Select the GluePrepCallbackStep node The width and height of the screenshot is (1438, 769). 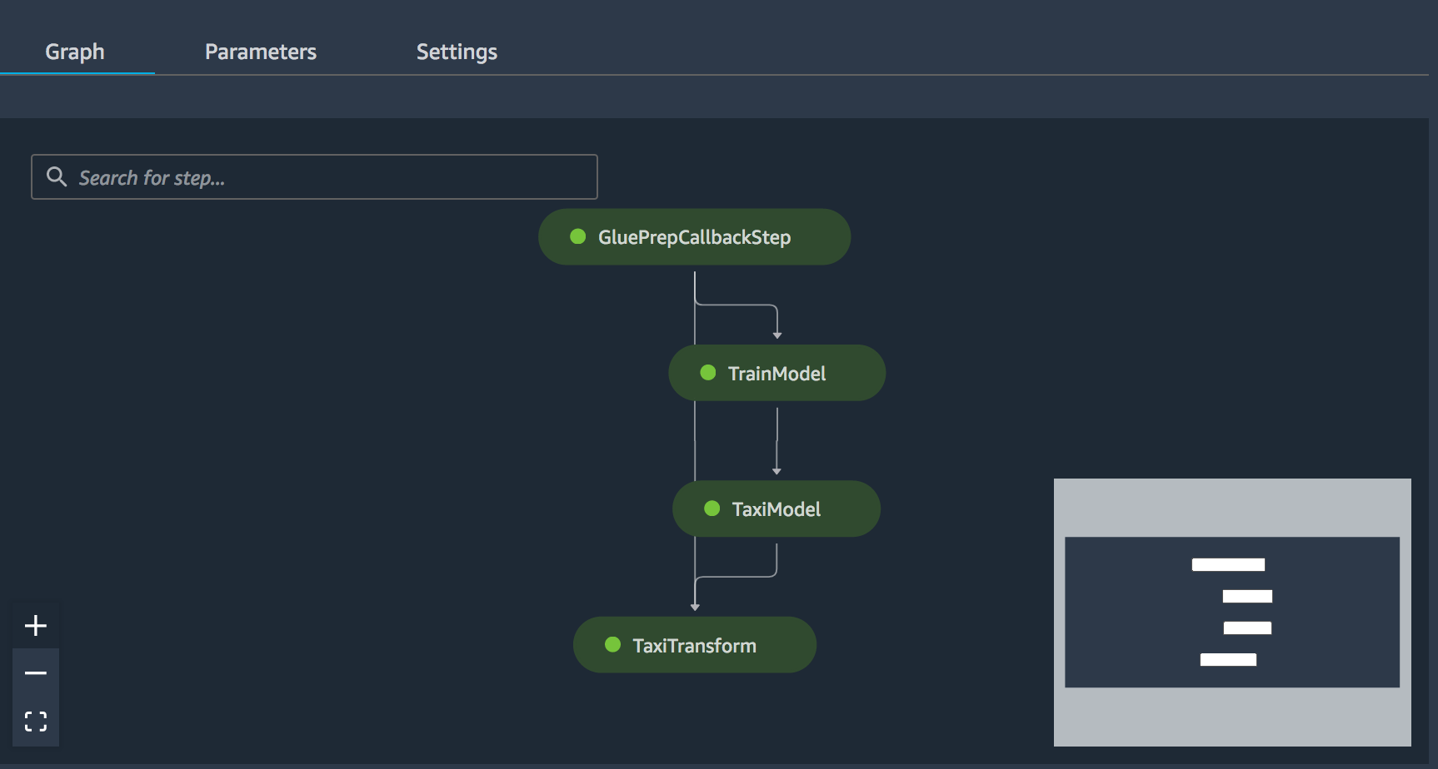coord(694,237)
